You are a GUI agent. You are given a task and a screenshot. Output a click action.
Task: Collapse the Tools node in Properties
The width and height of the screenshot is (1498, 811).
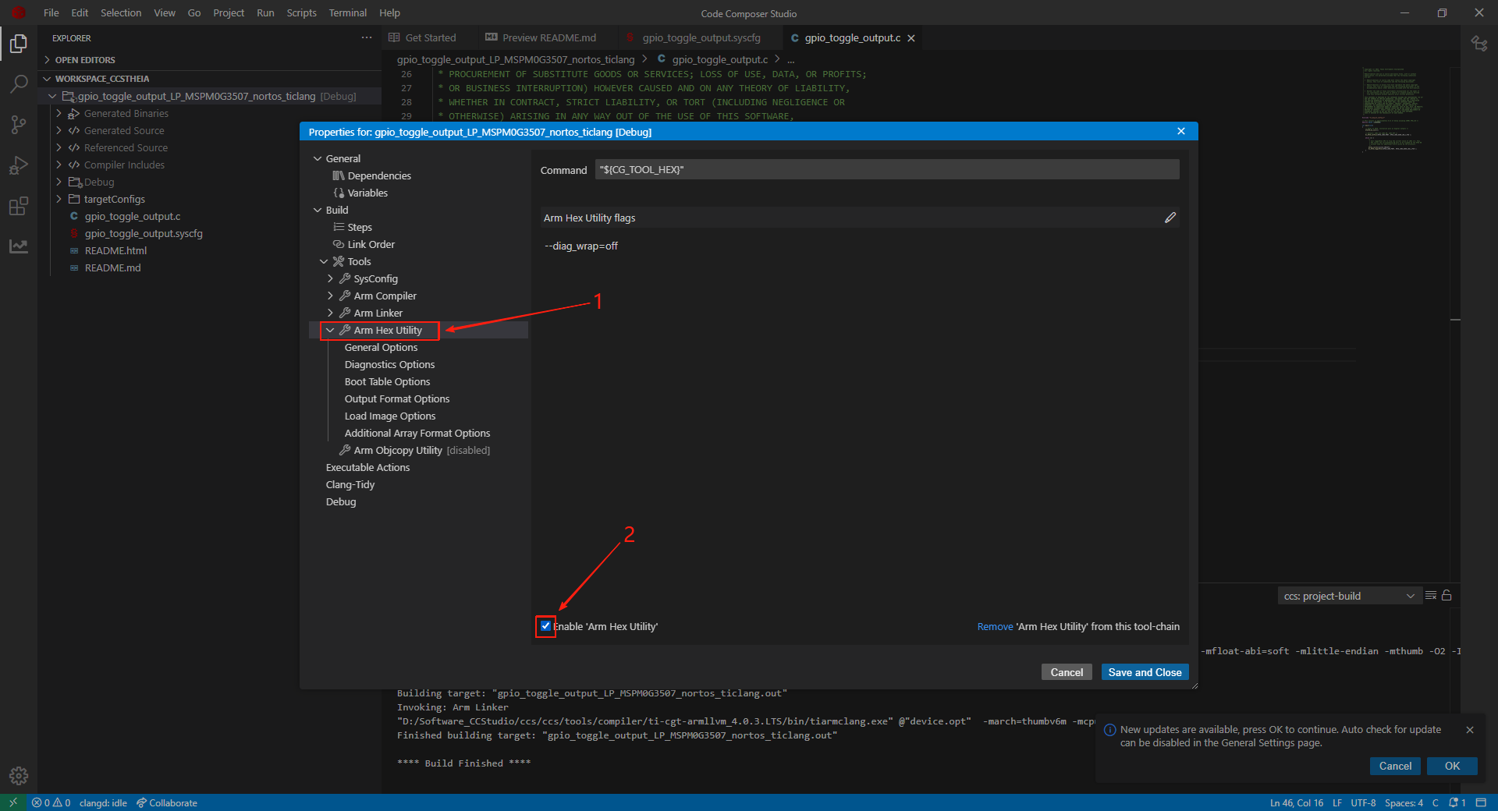pyautogui.click(x=324, y=261)
